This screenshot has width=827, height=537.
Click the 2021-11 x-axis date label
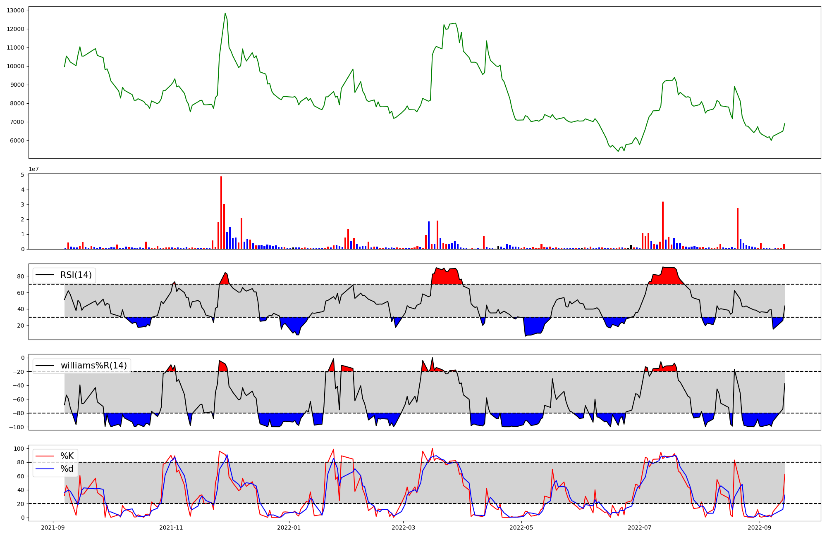[x=171, y=527]
